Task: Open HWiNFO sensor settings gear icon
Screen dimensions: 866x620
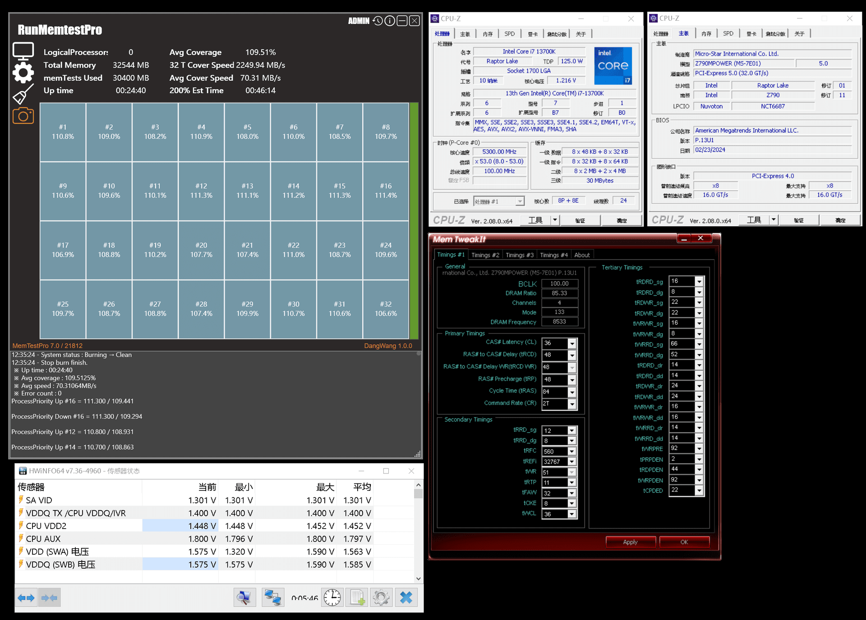Action: 381,598
